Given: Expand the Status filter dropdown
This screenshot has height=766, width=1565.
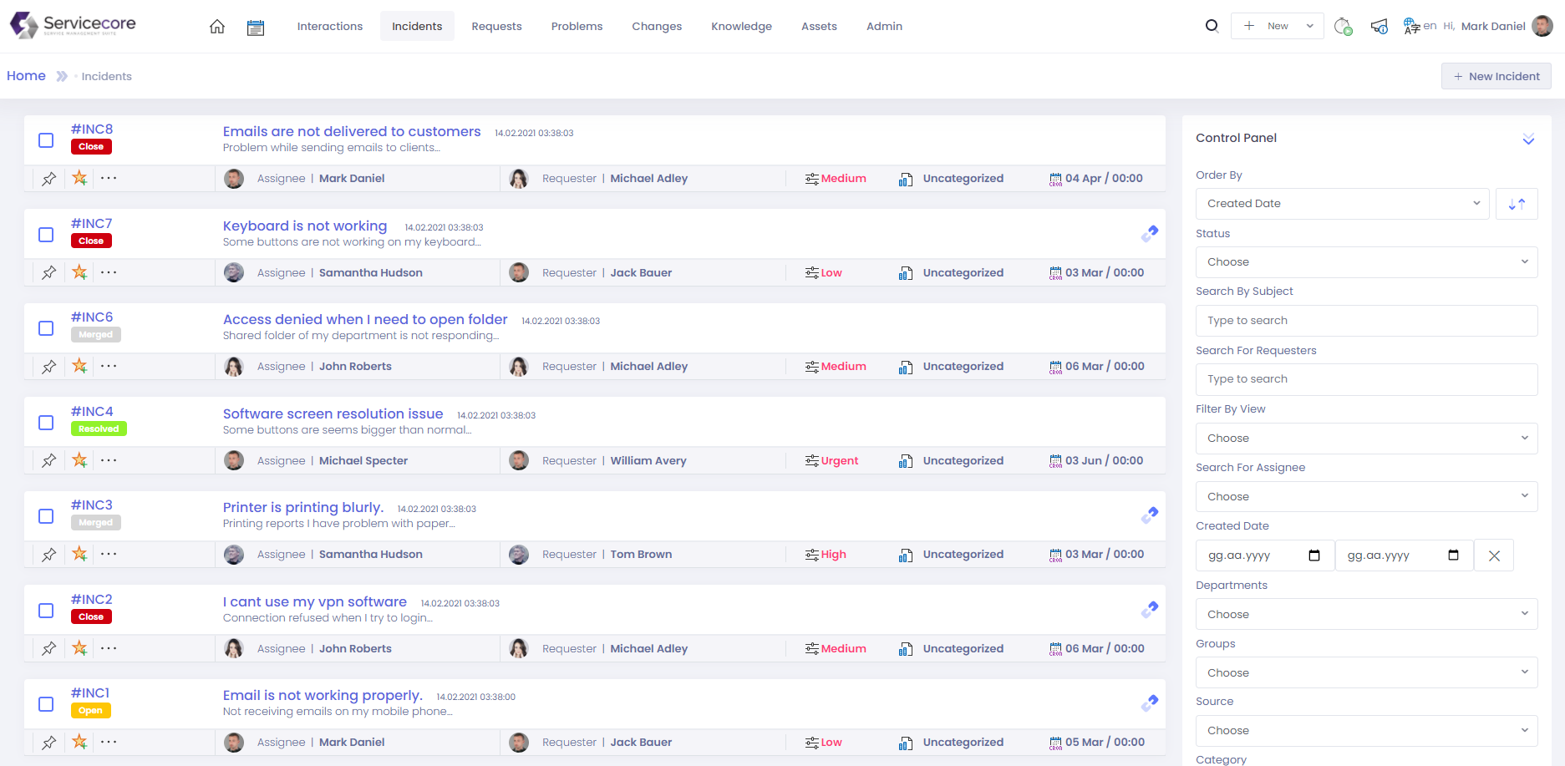Looking at the screenshot, I should tap(1366, 262).
